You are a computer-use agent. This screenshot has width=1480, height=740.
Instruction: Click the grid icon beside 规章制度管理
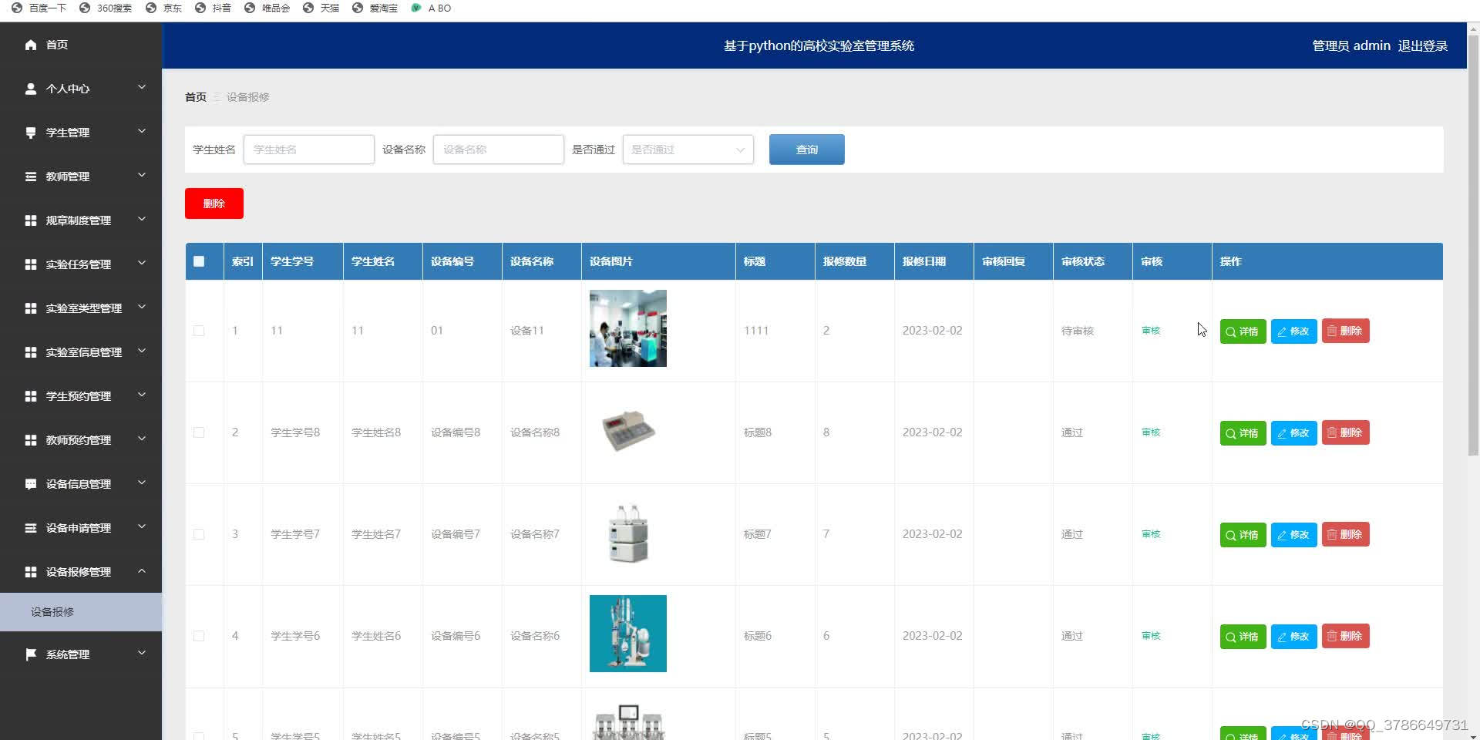(31, 220)
